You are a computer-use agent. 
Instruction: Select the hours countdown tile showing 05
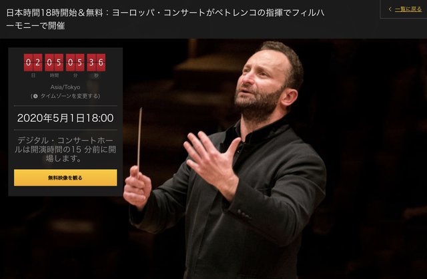tap(54, 63)
